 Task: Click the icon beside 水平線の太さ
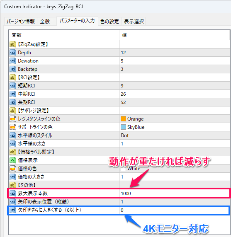(x=13, y=144)
